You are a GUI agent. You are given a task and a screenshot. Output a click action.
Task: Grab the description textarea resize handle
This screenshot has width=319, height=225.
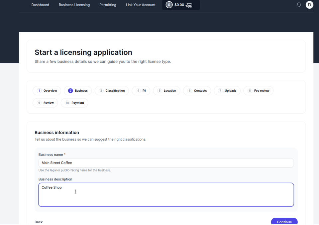[x=292, y=205]
